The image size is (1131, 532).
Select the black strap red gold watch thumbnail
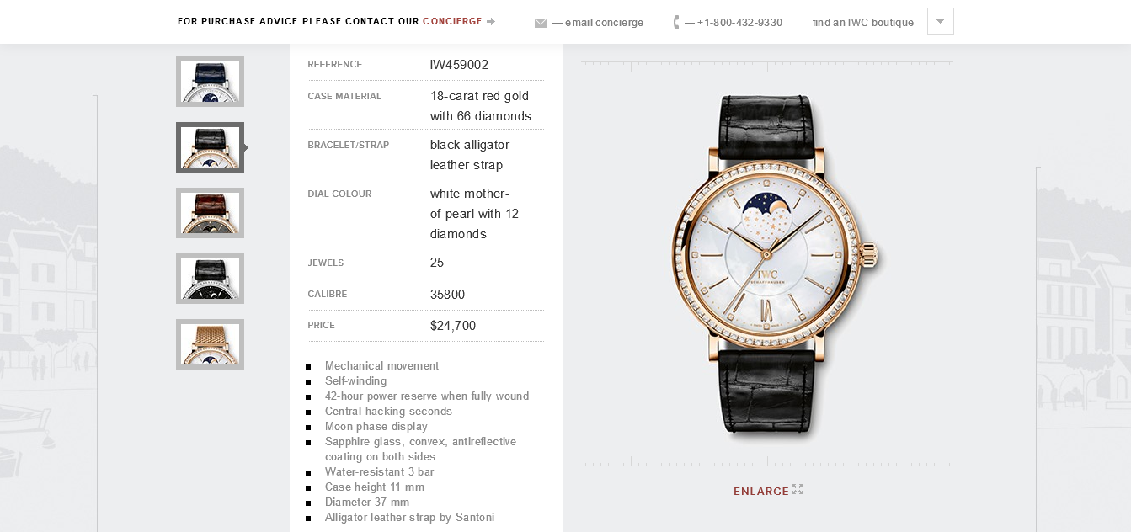(210, 147)
